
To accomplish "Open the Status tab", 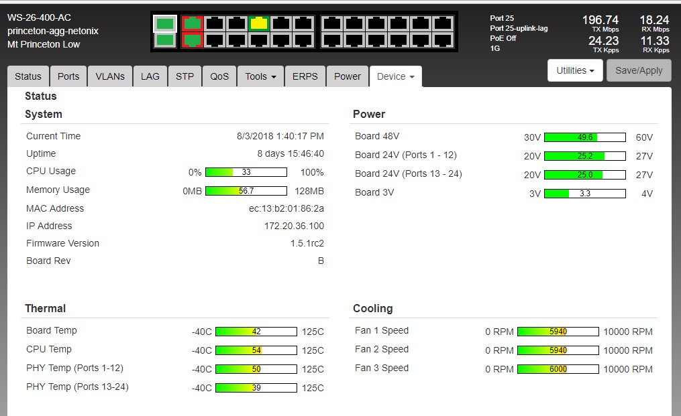I will [28, 76].
